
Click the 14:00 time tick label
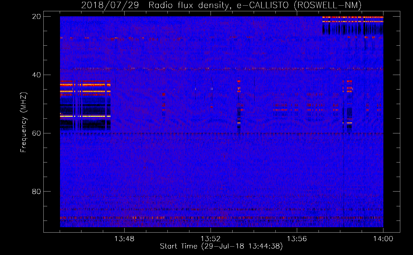pyautogui.click(x=383, y=239)
